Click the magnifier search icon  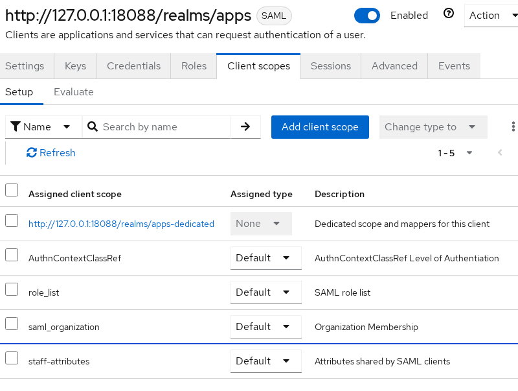pyautogui.click(x=93, y=126)
